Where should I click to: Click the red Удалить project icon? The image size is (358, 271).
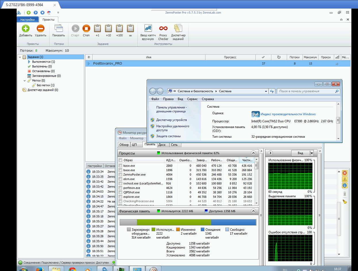pos(41,28)
